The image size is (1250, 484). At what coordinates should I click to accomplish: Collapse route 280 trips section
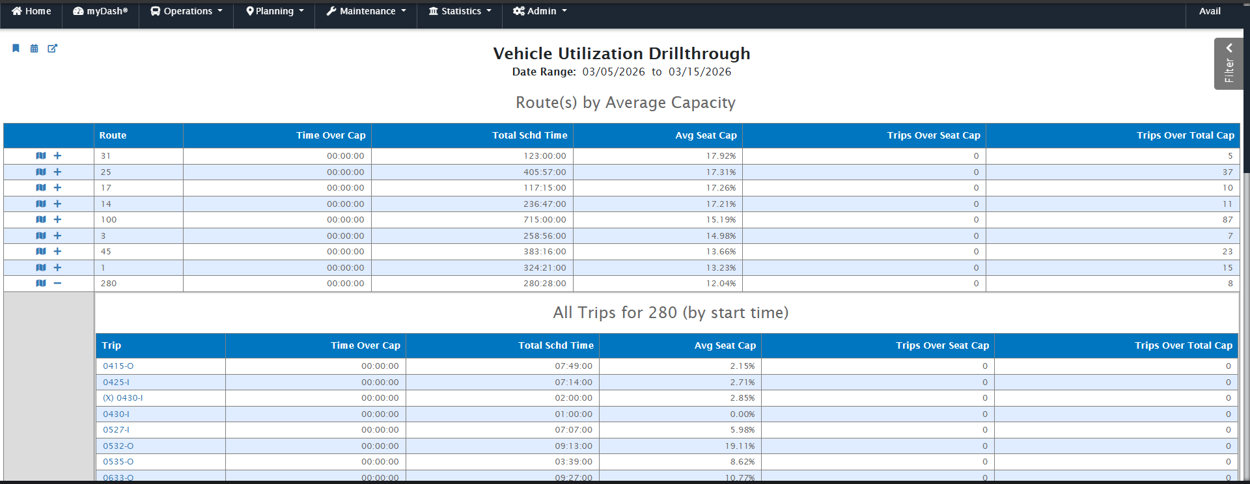[57, 284]
